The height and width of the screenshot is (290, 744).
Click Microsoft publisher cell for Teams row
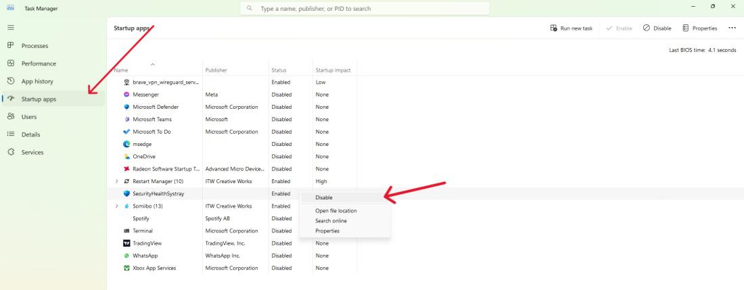[217, 120]
